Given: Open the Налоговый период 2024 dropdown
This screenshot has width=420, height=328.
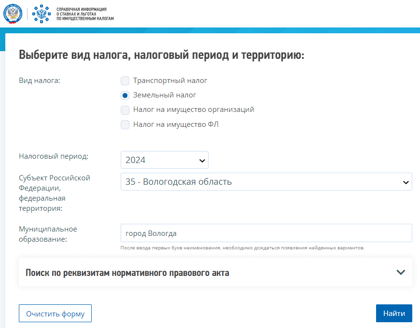Looking at the screenshot, I should click(x=165, y=160).
